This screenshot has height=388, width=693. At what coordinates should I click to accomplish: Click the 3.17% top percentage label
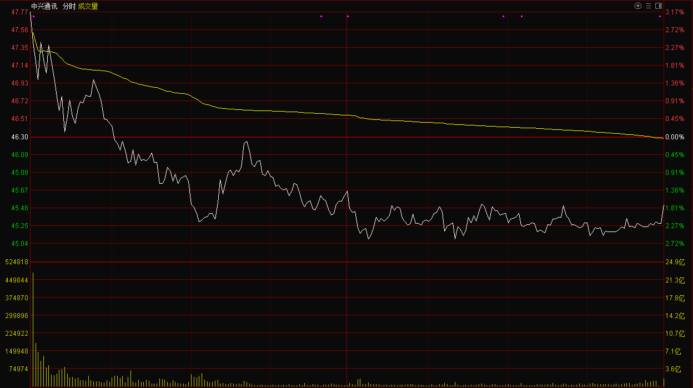pos(674,12)
